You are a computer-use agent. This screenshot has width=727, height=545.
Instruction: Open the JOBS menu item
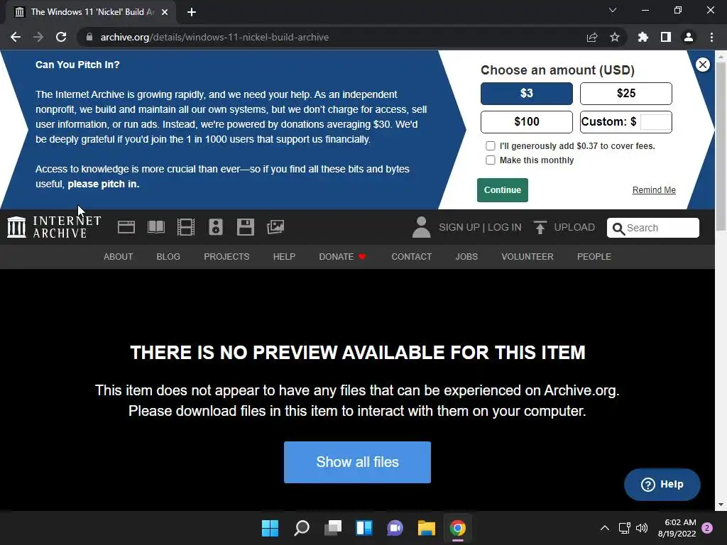click(x=466, y=257)
